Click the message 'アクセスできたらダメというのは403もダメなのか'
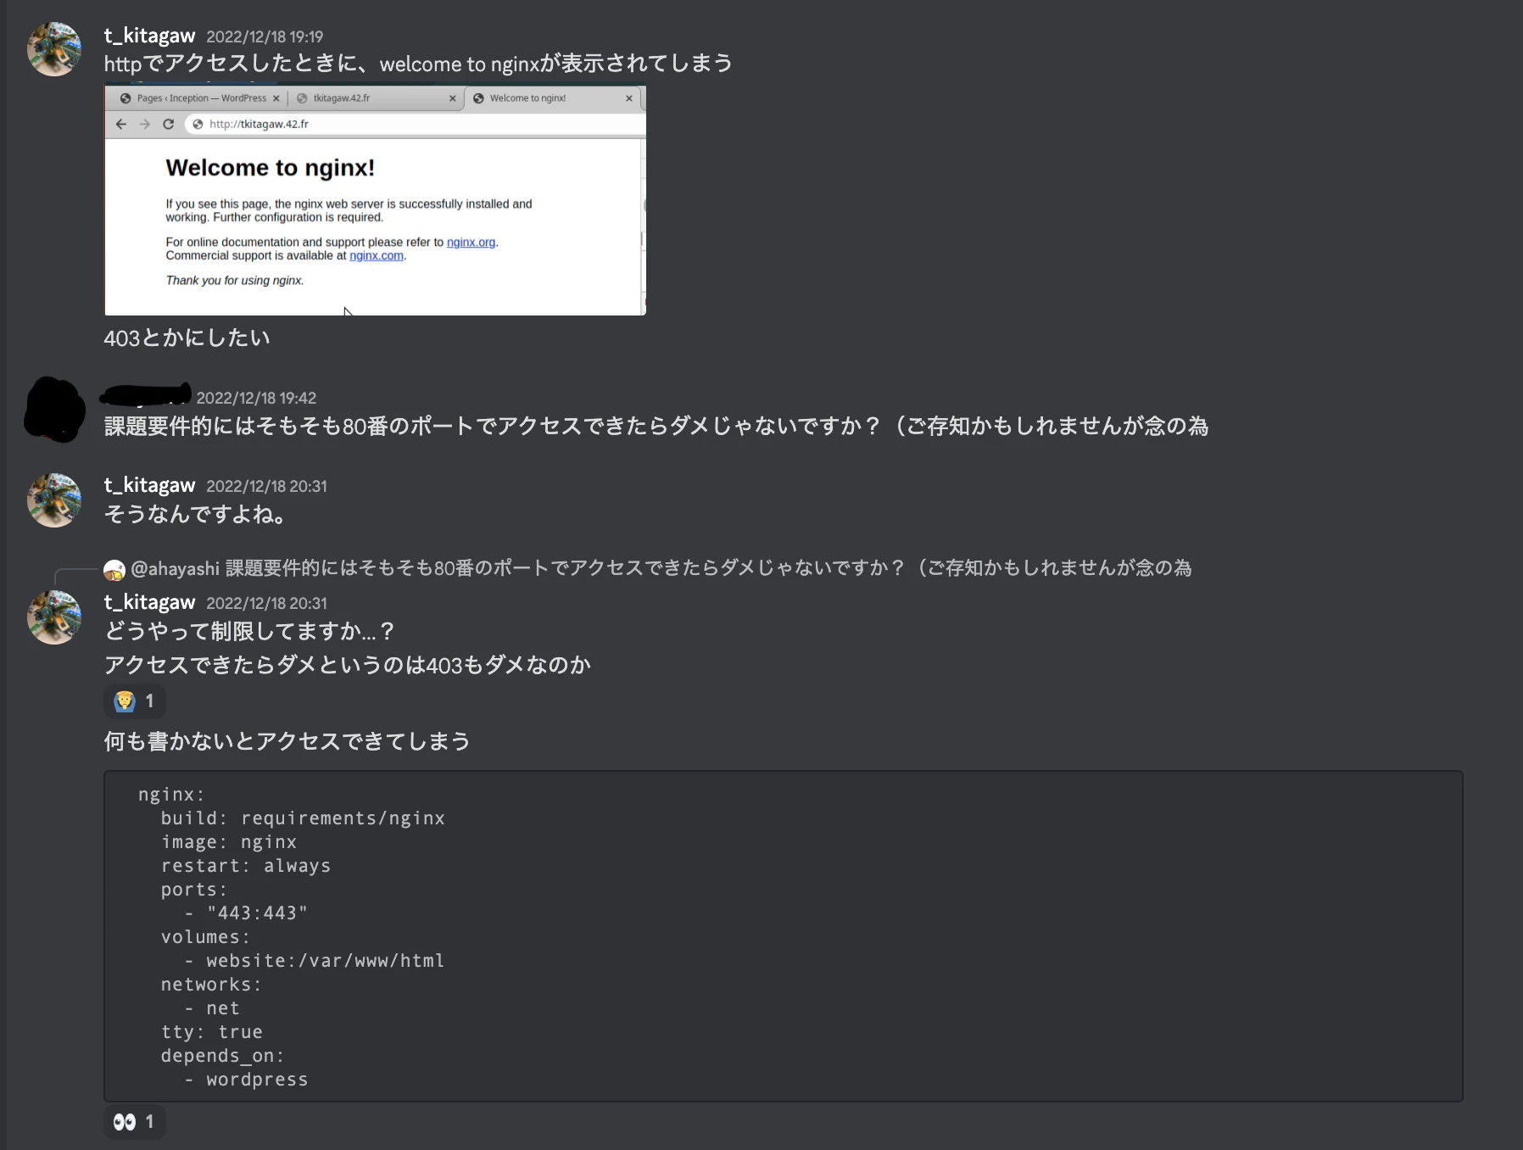This screenshot has width=1523, height=1150. 348,666
